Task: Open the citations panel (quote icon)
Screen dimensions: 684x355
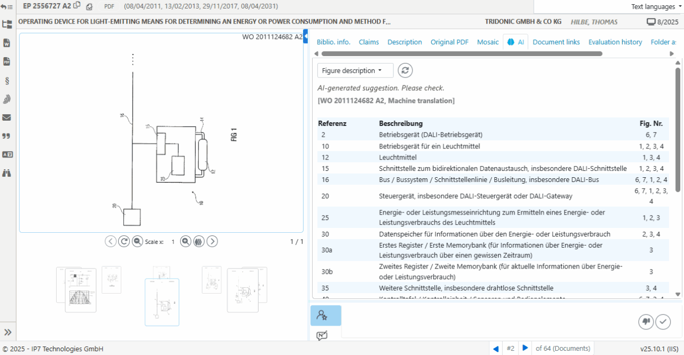Action: click(x=6, y=136)
